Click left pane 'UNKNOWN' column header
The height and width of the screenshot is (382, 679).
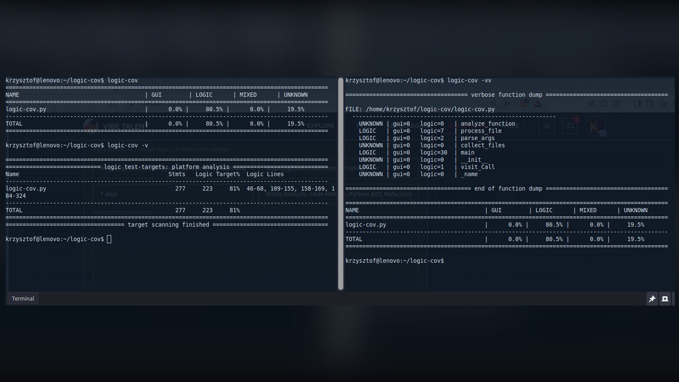coord(296,95)
